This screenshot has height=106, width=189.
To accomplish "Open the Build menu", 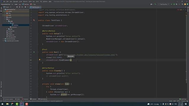I will (30, 1).
